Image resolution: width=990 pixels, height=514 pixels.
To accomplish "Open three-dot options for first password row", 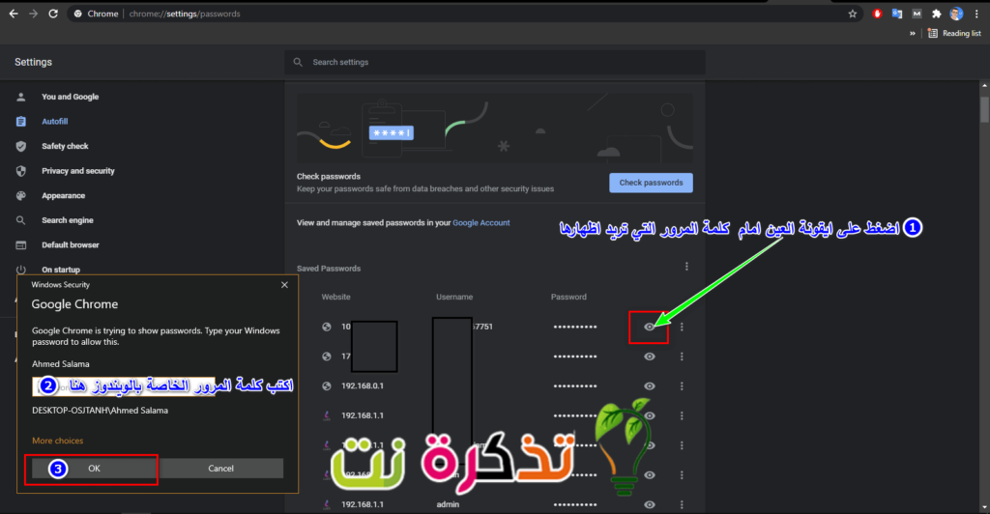I will (x=682, y=327).
